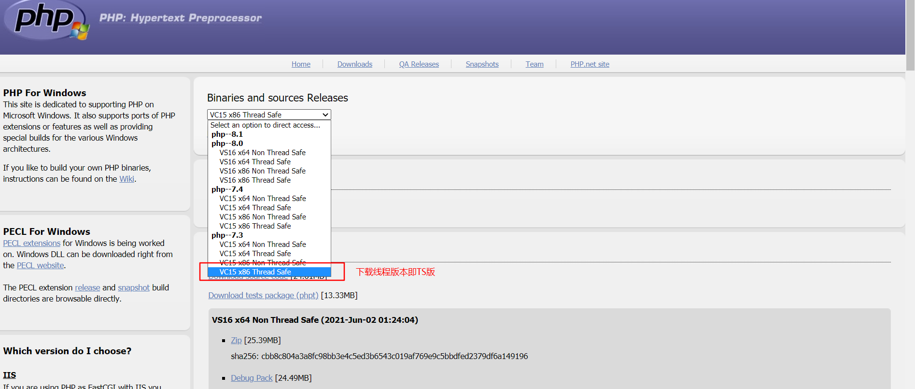Open the Team navigation link
Screen dimensions: 915x389
coord(535,64)
